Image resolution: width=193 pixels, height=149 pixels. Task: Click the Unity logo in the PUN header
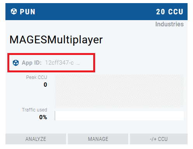click(14, 12)
